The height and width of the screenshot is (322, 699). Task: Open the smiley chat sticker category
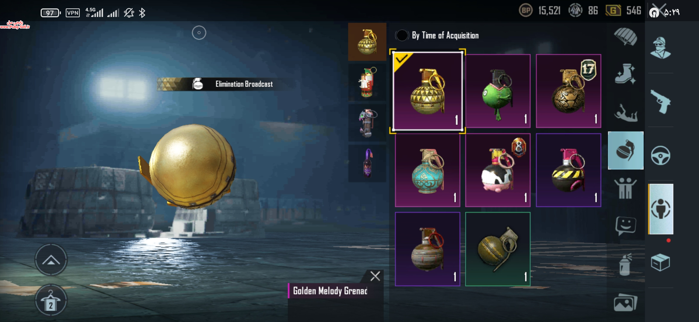click(626, 226)
